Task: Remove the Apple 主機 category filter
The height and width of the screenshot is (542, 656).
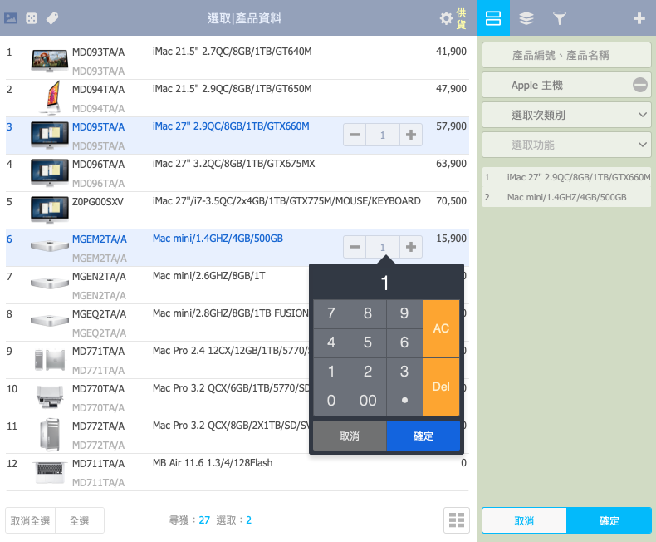Action: tap(639, 85)
